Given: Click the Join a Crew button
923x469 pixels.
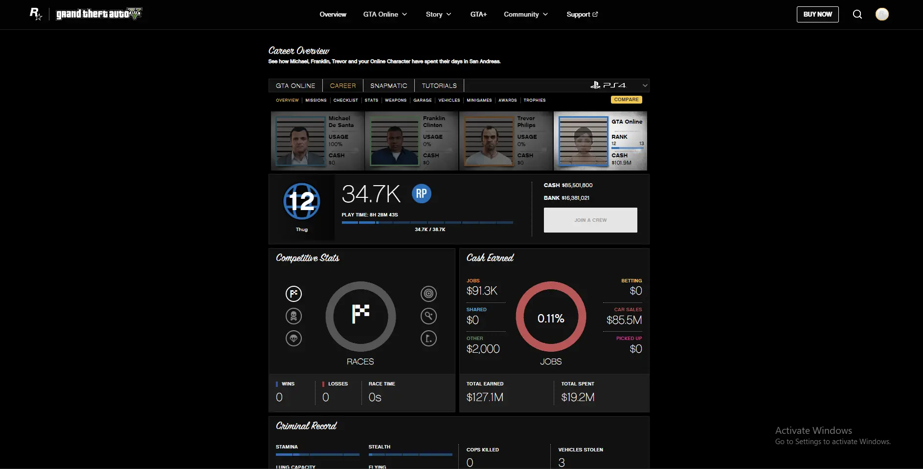Looking at the screenshot, I should pyautogui.click(x=590, y=220).
